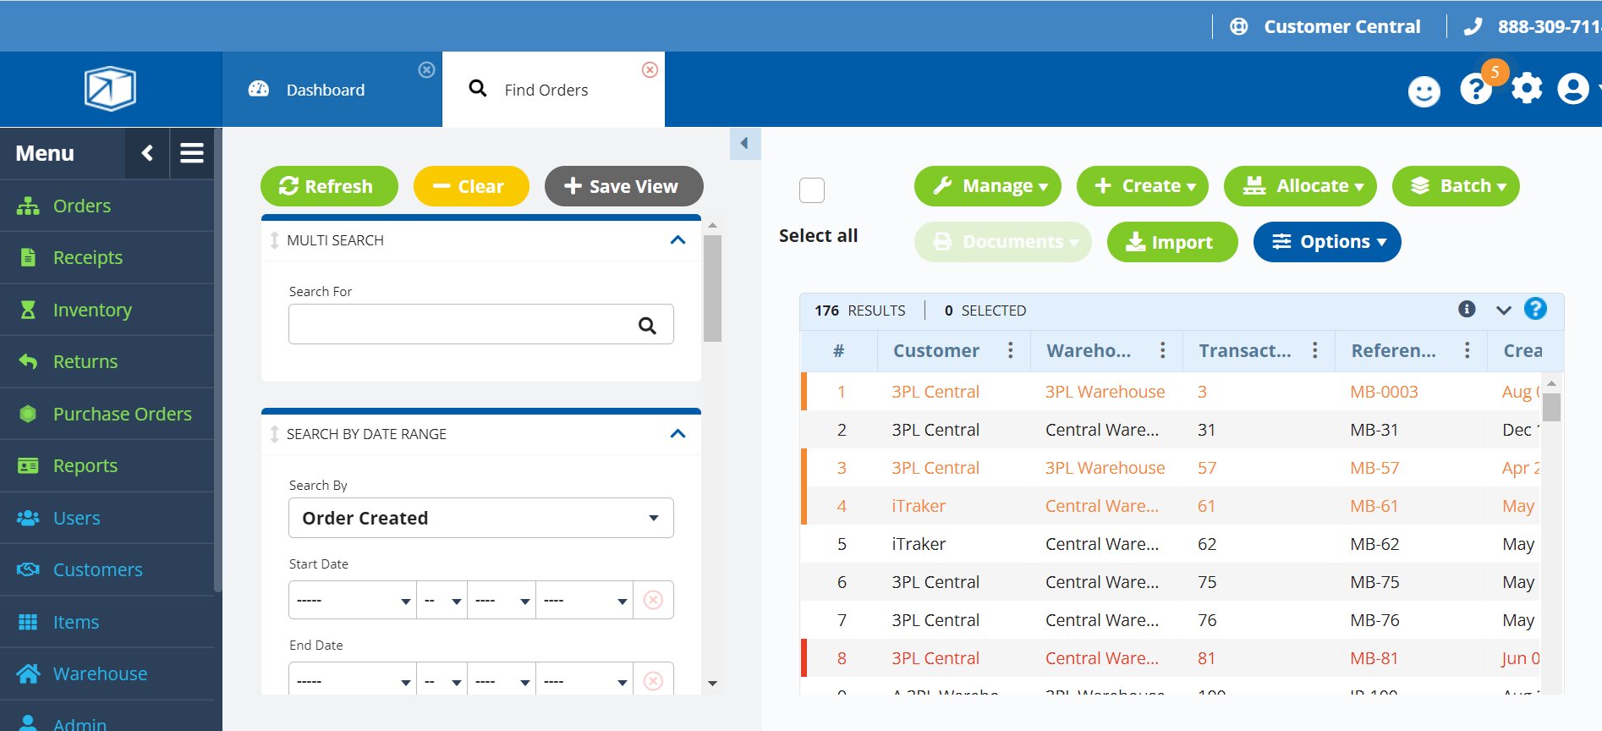Image resolution: width=1602 pixels, height=731 pixels.
Task: Click the Import button
Action: 1171,242
